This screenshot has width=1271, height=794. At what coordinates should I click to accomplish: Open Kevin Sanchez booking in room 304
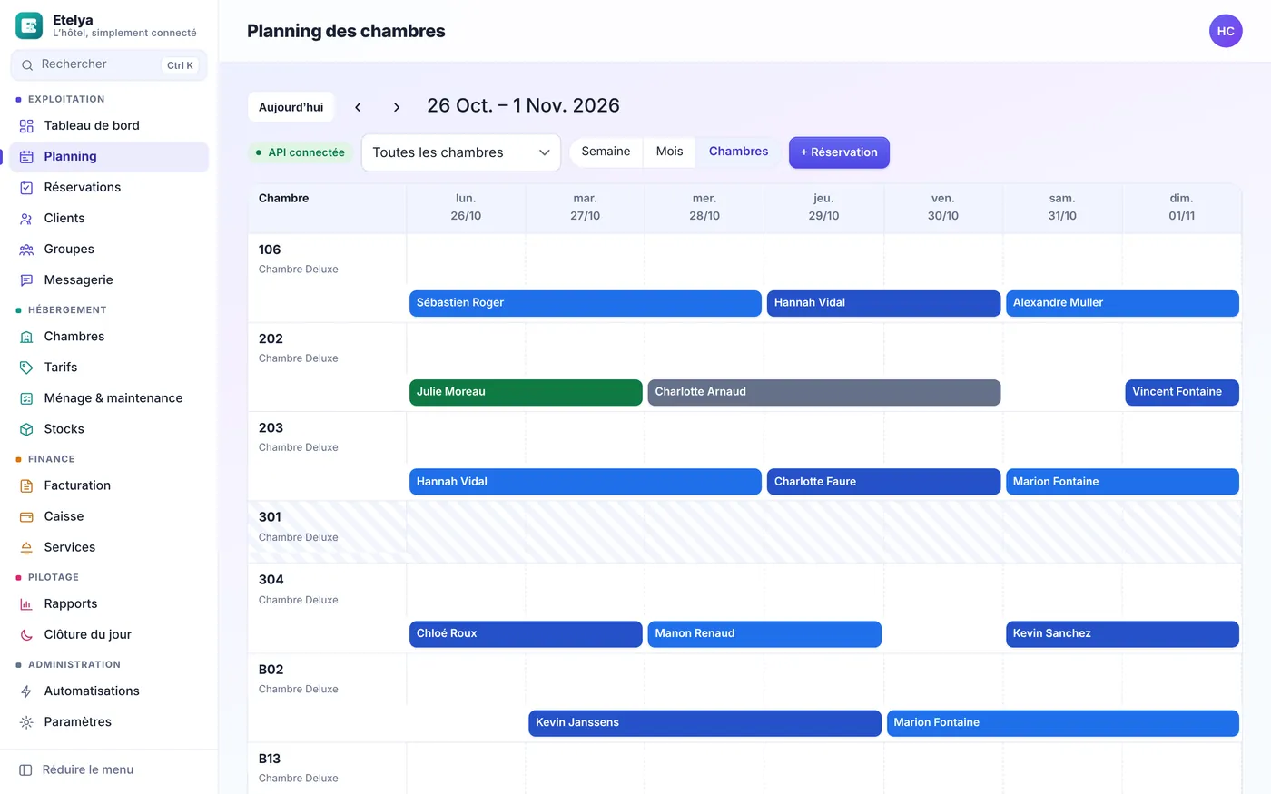pyautogui.click(x=1122, y=633)
